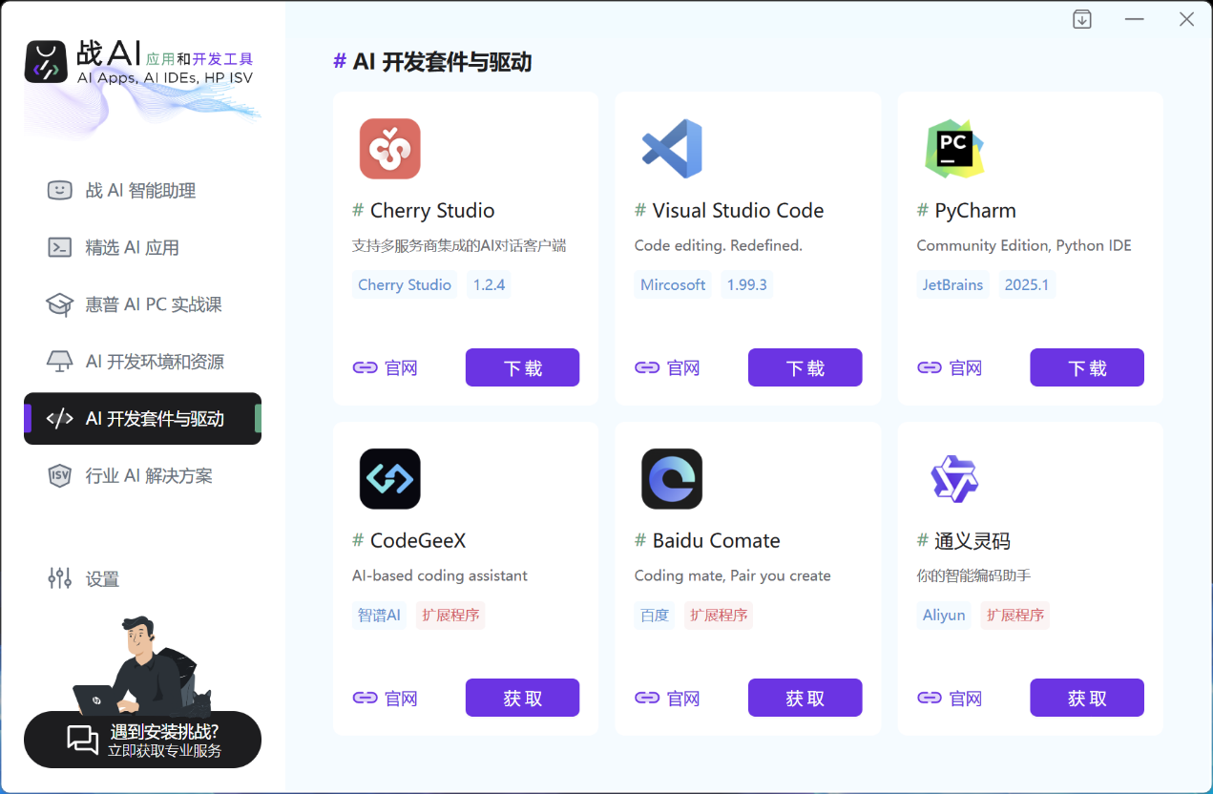Screen dimensions: 1213x794
Task: Click the download icon in the title bar
Action: click(x=1081, y=18)
